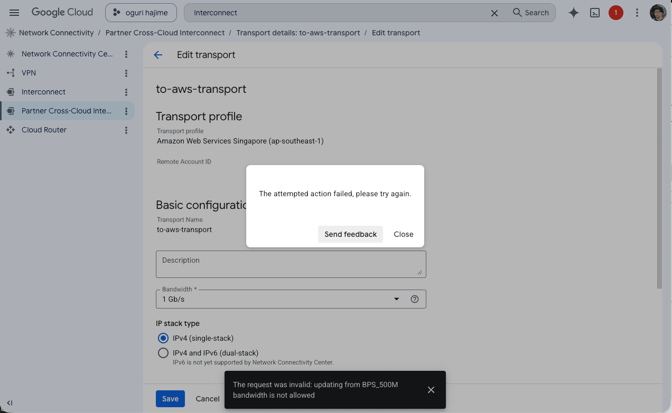Open the user account avatar
This screenshot has height=413, width=672.
pyautogui.click(x=658, y=13)
